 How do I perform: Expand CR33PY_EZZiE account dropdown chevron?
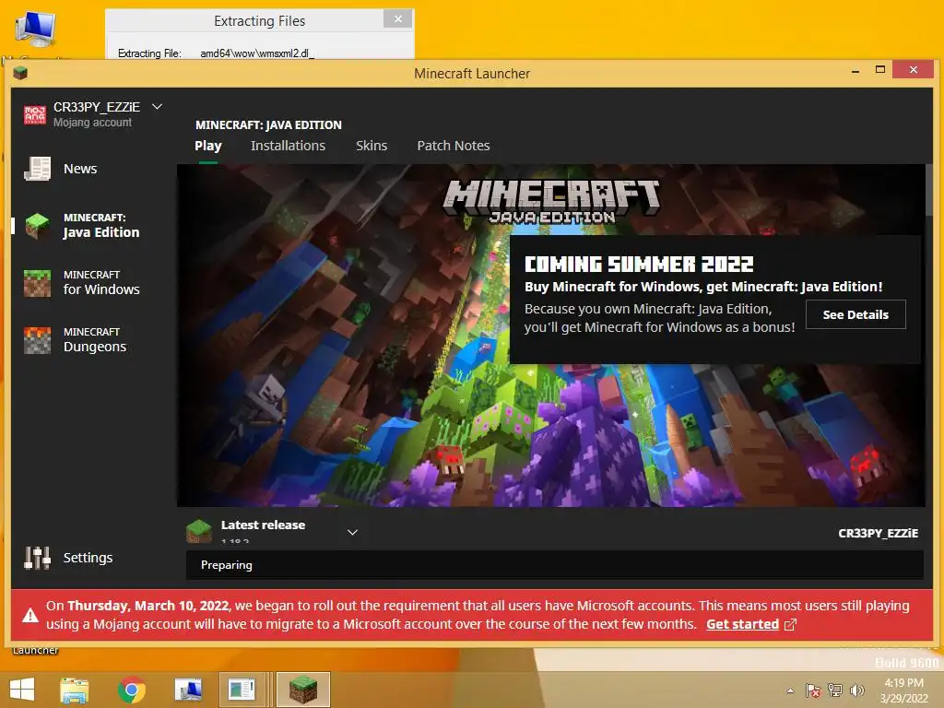coord(157,107)
